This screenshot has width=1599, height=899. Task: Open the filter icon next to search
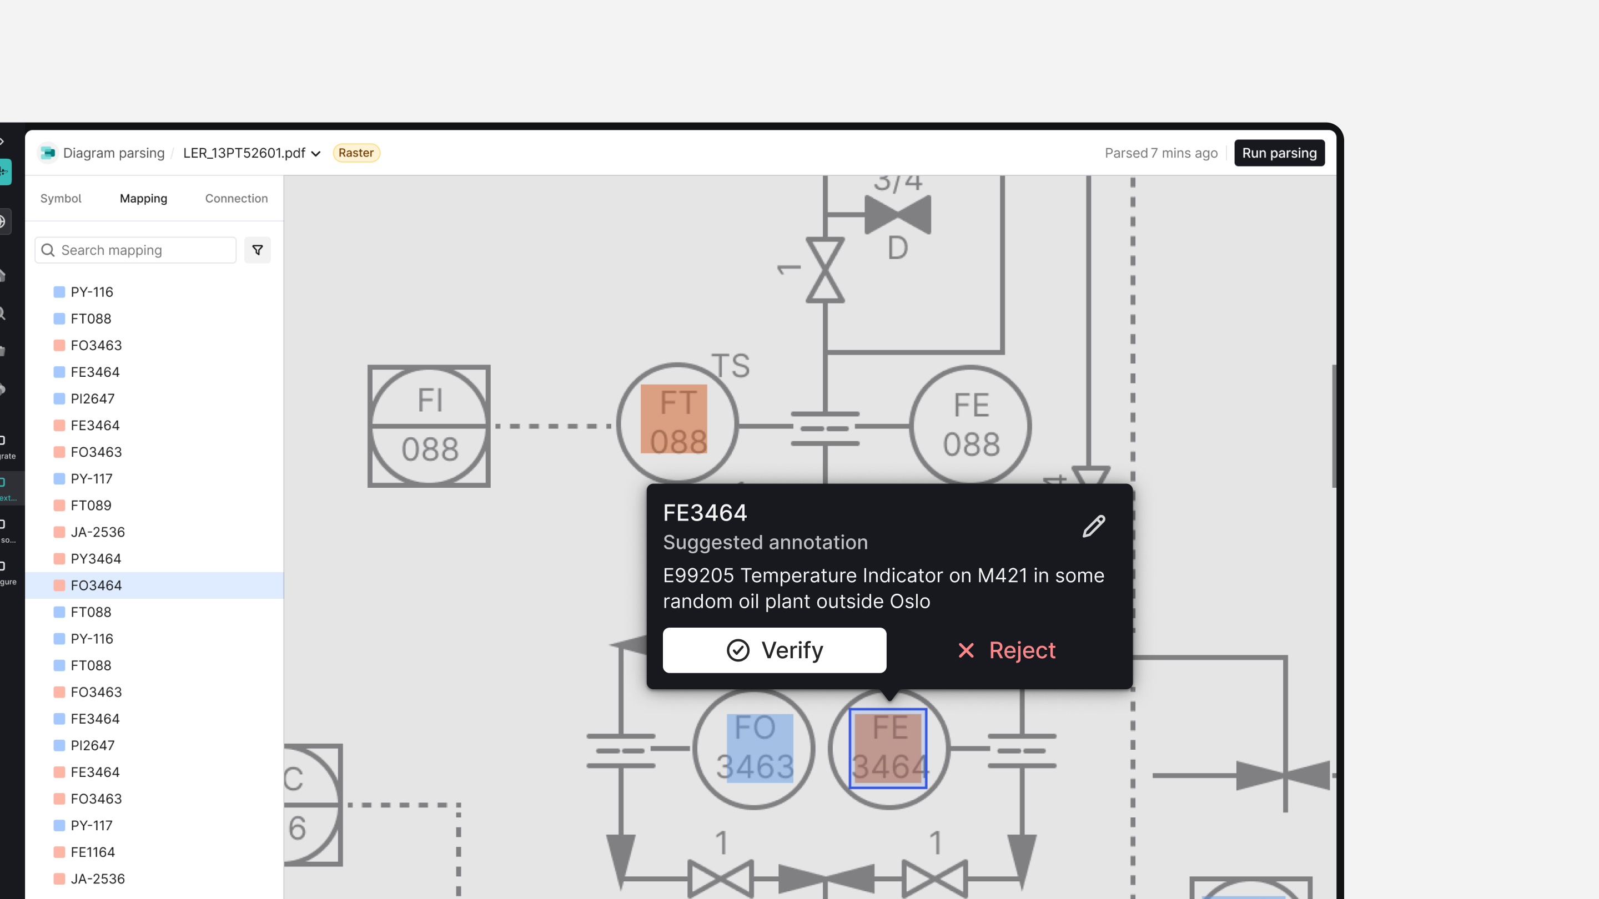257,250
